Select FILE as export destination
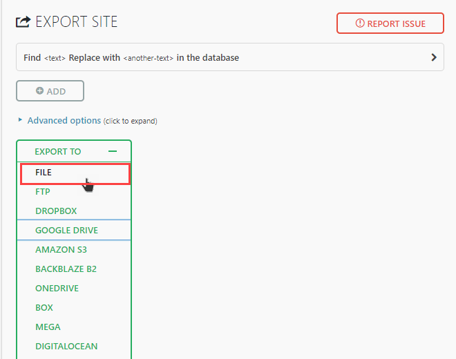 tap(44, 173)
